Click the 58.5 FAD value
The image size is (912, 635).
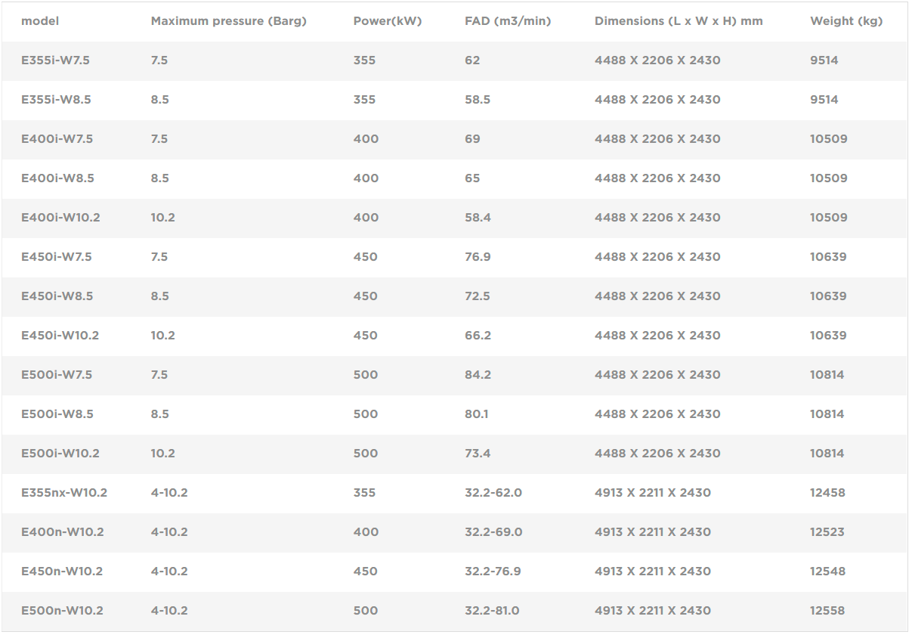478,100
